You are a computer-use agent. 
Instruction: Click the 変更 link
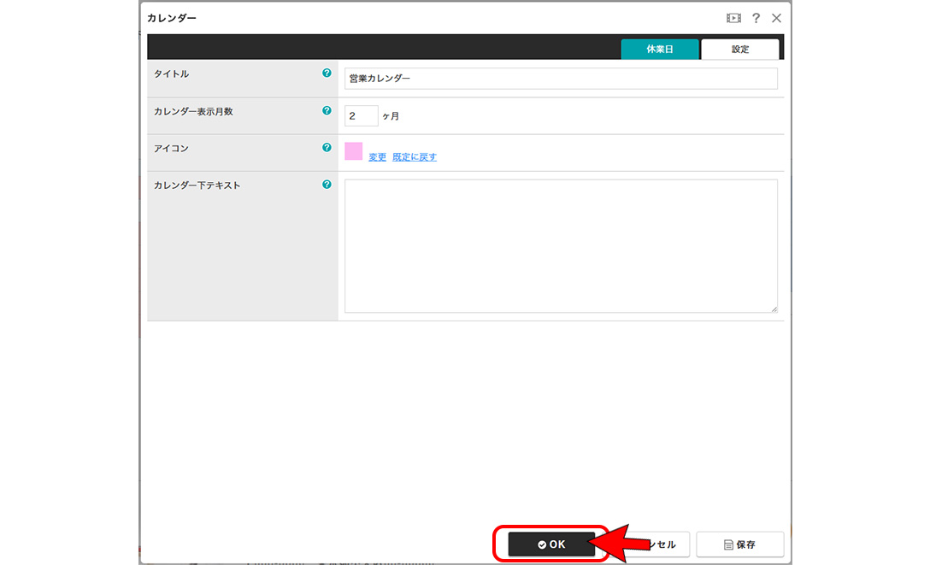(377, 157)
